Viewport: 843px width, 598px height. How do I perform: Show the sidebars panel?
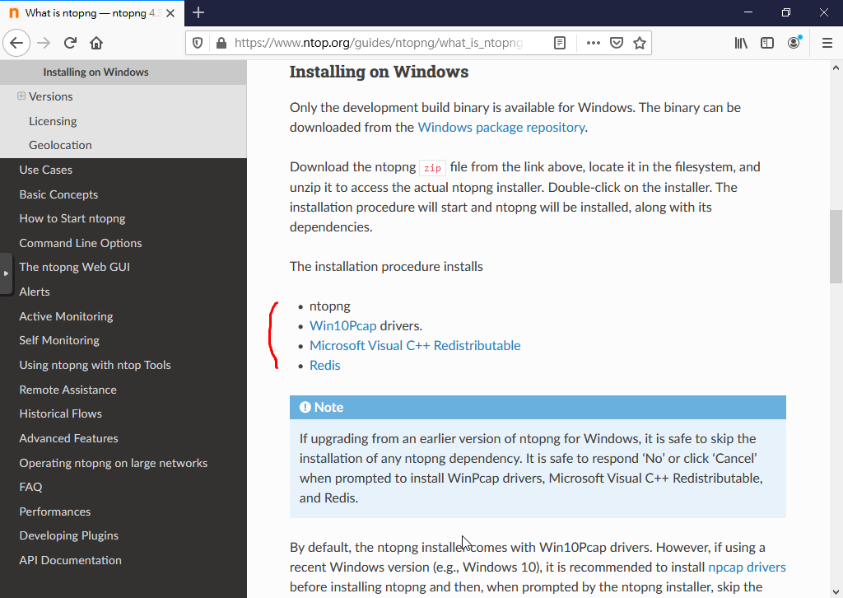click(x=767, y=43)
